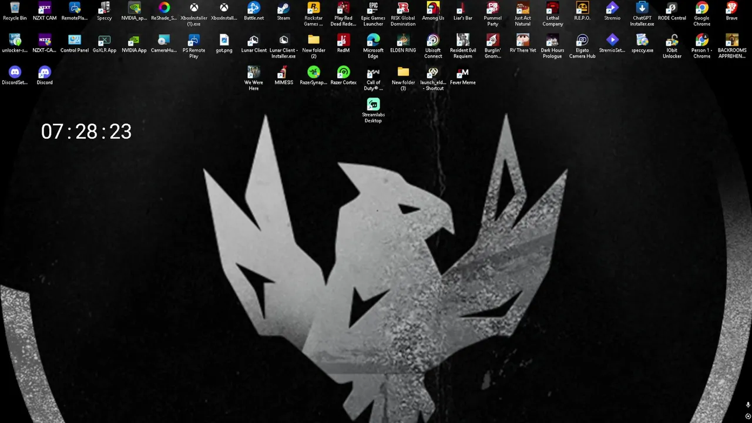Select the NVIDIA_ap... installer file
This screenshot has height=423, width=752.
[135, 11]
